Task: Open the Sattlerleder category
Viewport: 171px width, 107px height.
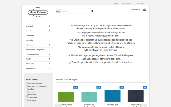Action: point(38,64)
